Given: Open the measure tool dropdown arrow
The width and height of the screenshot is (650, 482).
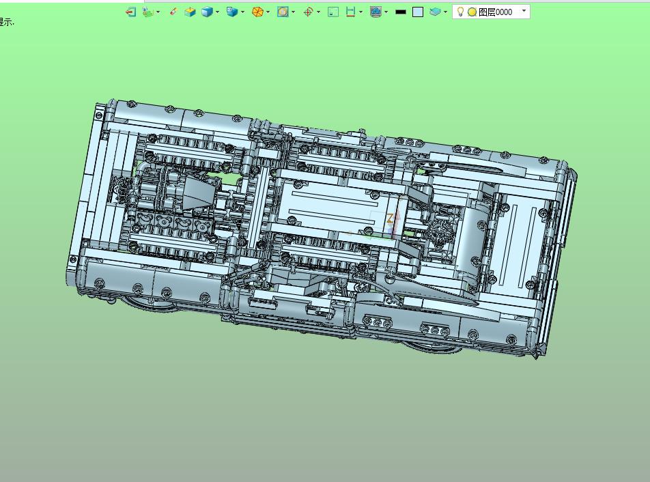Looking at the screenshot, I should tap(361, 12).
